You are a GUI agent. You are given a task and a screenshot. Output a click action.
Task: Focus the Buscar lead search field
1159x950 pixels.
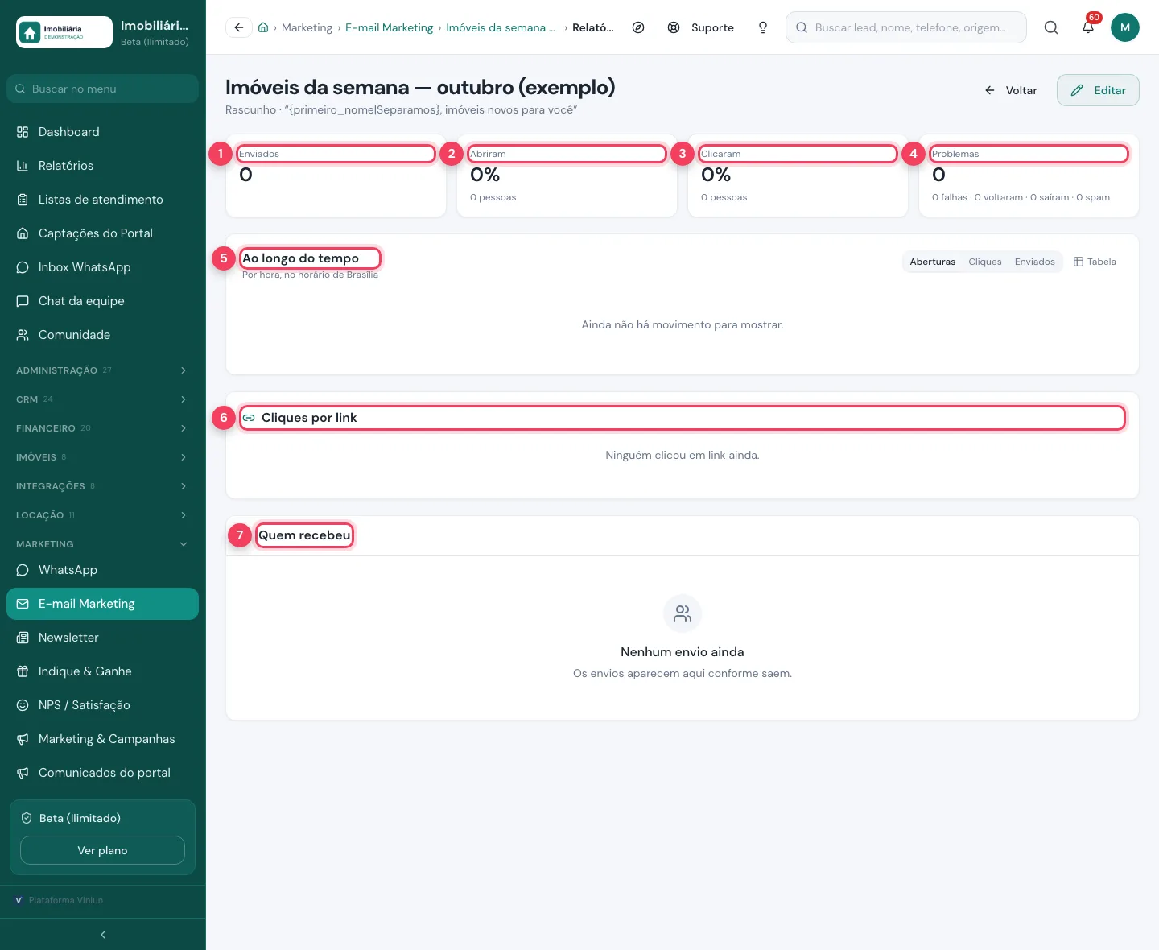pyautogui.click(x=906, y=27)
